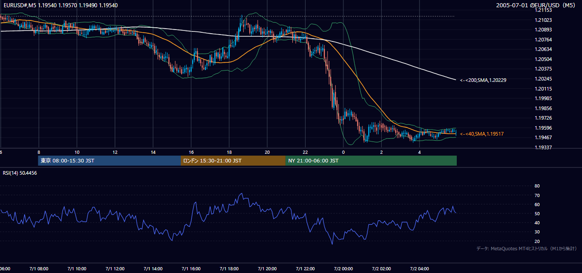Click the <-<200,SMA,1.20229 line label
Viewport: 582px width, 273px height.
[483, 80]
